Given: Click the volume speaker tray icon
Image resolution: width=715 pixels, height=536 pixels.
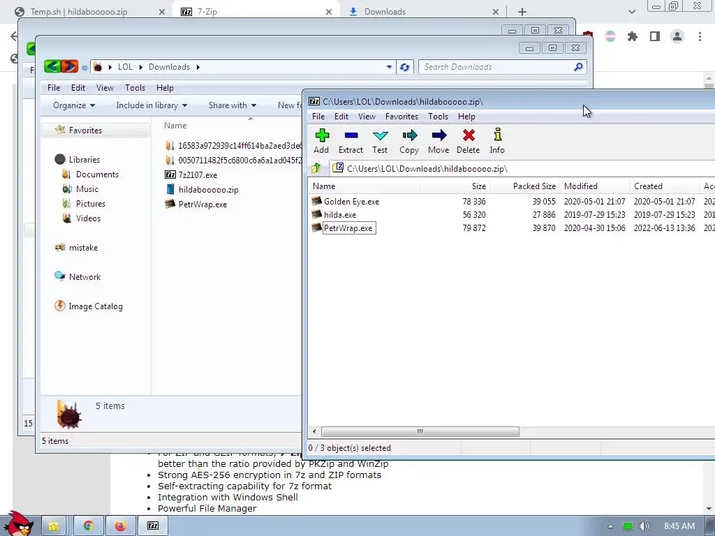Looking at the screenshot, I should (644, 526).
